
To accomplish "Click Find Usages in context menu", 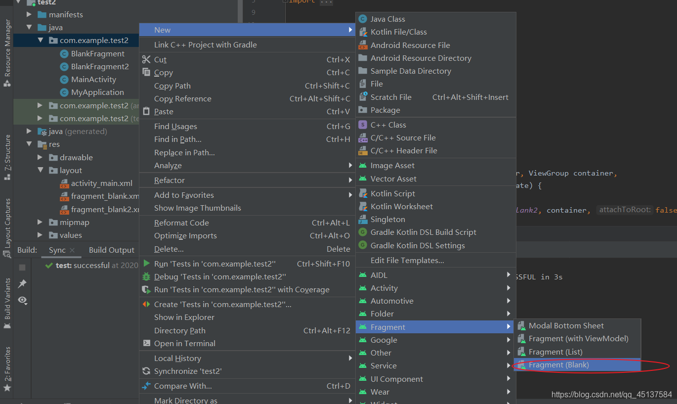I will click(x=247, y=127).
